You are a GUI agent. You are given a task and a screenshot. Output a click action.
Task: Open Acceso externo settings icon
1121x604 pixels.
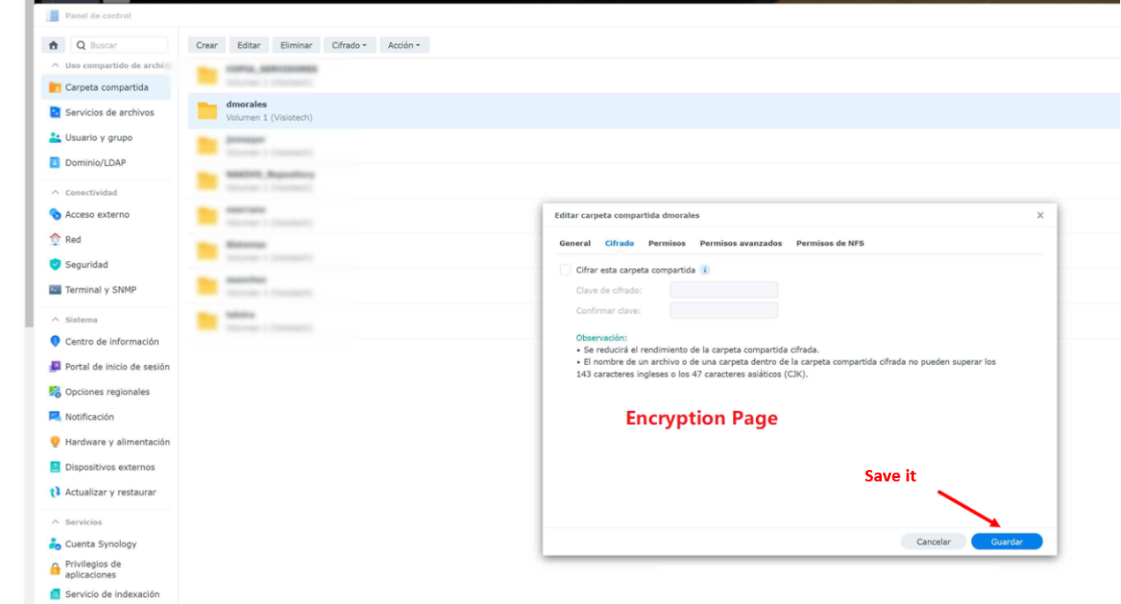pyautogui.click(x=55, y=214)
